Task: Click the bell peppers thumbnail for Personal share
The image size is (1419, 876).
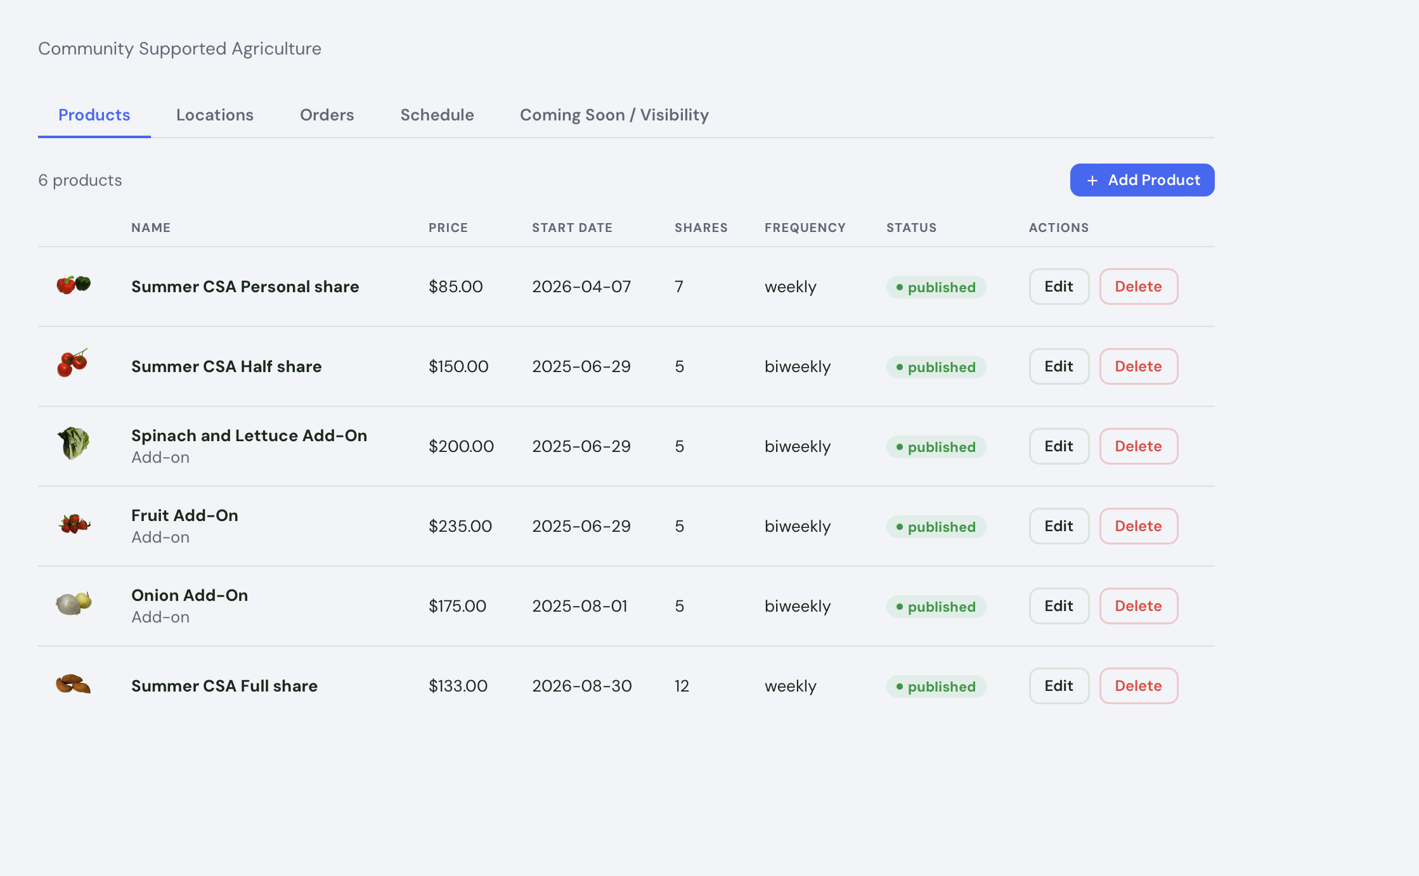Action: click(74, 285)
